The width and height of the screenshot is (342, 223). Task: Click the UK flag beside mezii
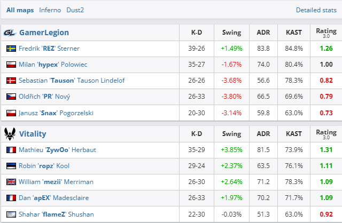(11, 182)
